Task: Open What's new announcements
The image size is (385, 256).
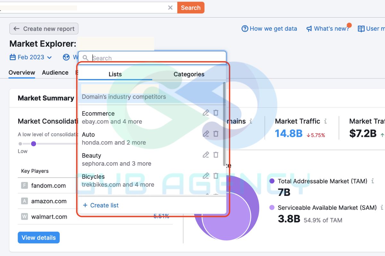Action: click(328, 29)
